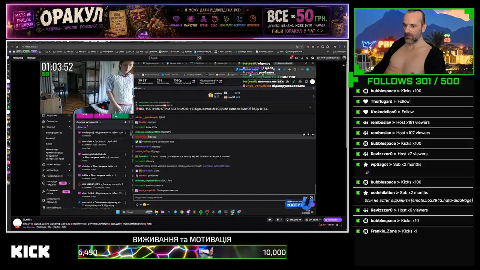The height and width of the screenshot is (270, 480).
Task: Expand the Спільнота sidebar section
Action: (69, 121)
